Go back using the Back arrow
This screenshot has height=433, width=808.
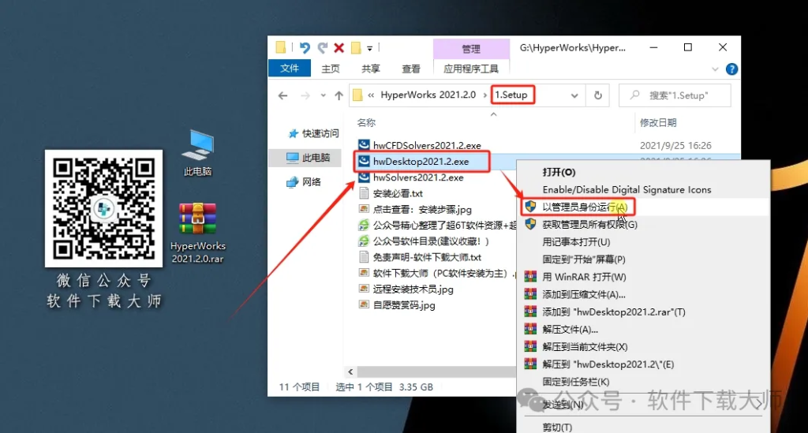point(283,95)
